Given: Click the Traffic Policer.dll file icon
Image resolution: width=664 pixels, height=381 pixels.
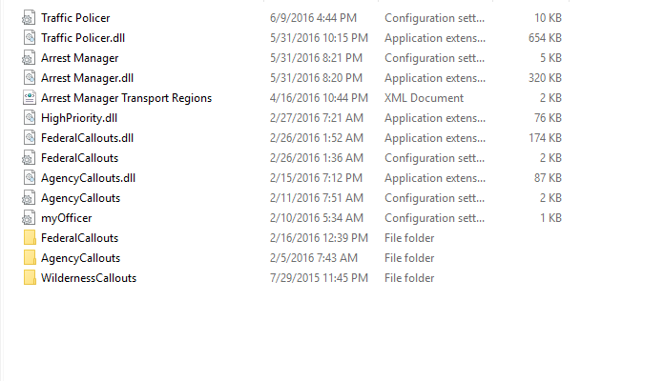Looking at the screenshot, I should click(30, 38).
